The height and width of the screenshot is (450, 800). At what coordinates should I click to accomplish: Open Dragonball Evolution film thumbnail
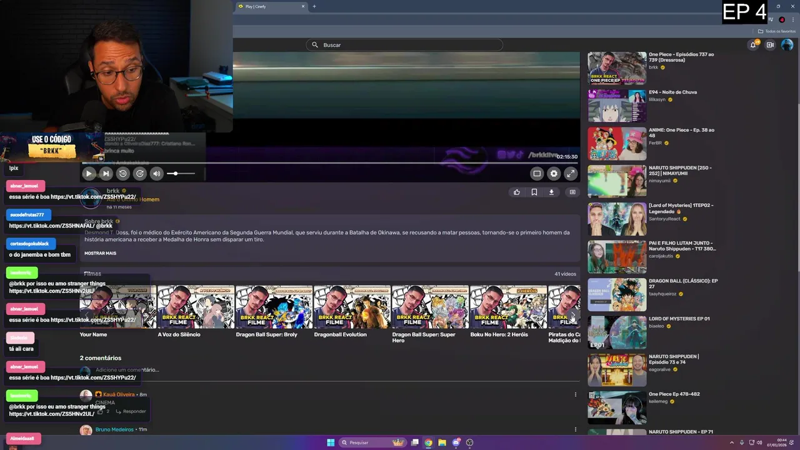tap(352, 307)
